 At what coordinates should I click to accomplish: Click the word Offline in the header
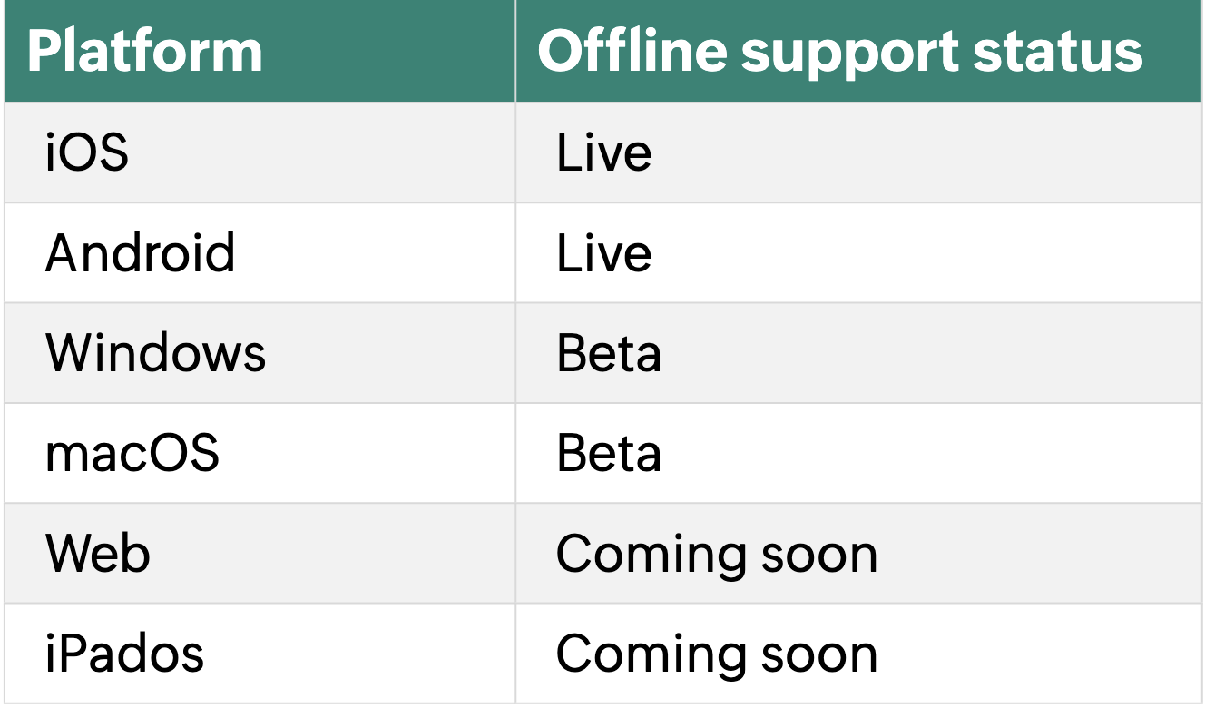(632, 51)
